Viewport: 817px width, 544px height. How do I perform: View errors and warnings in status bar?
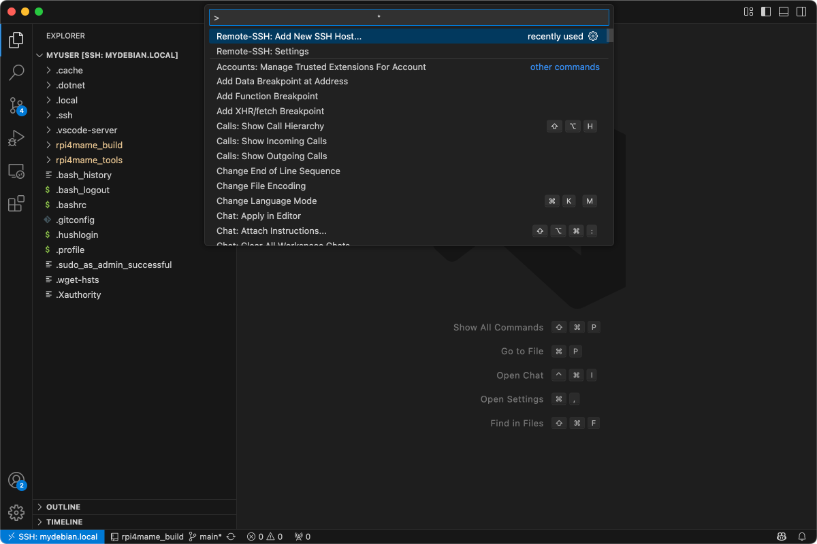point(265,537)
